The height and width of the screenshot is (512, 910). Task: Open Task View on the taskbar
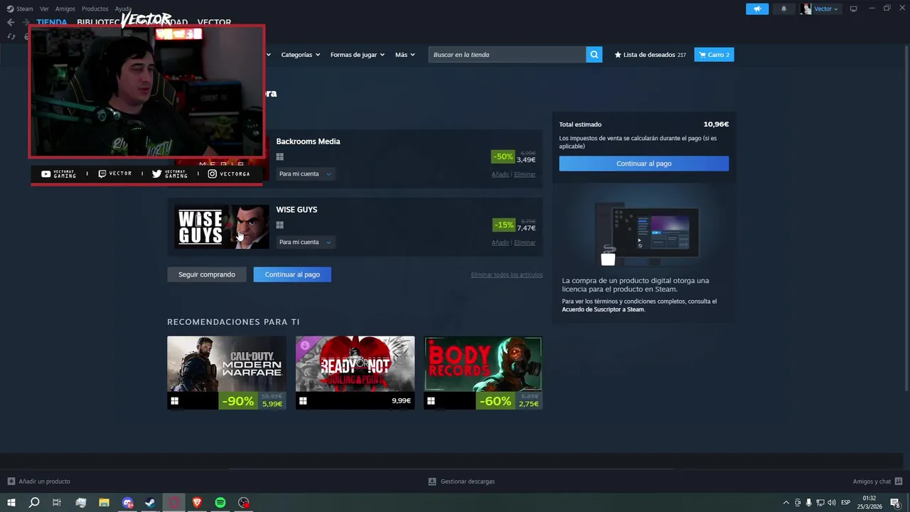[57, 503]
